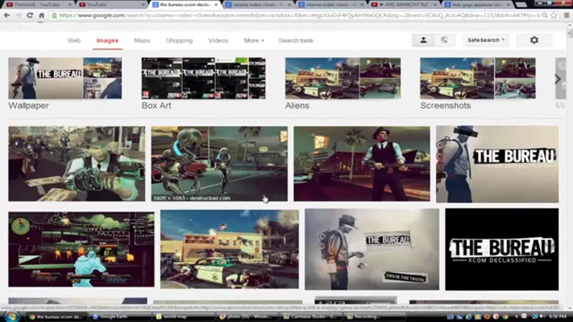
Task: Reload the page with refresh icon
Action: click(x=30, y=15)
